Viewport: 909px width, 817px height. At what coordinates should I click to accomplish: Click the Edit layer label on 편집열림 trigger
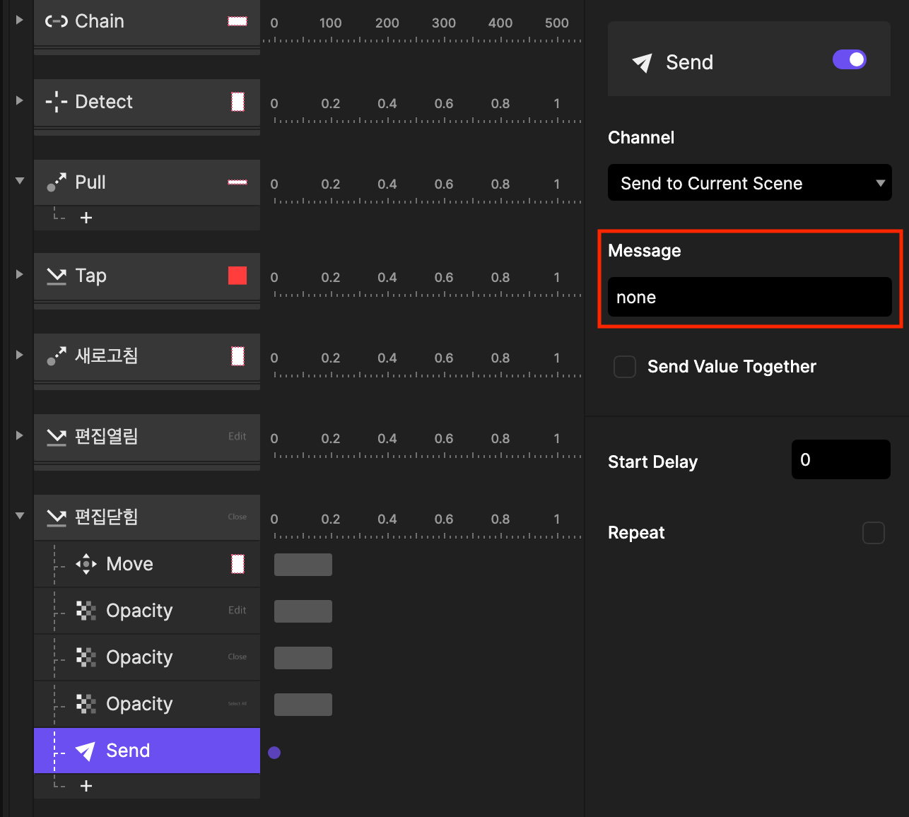pos(237,437)
